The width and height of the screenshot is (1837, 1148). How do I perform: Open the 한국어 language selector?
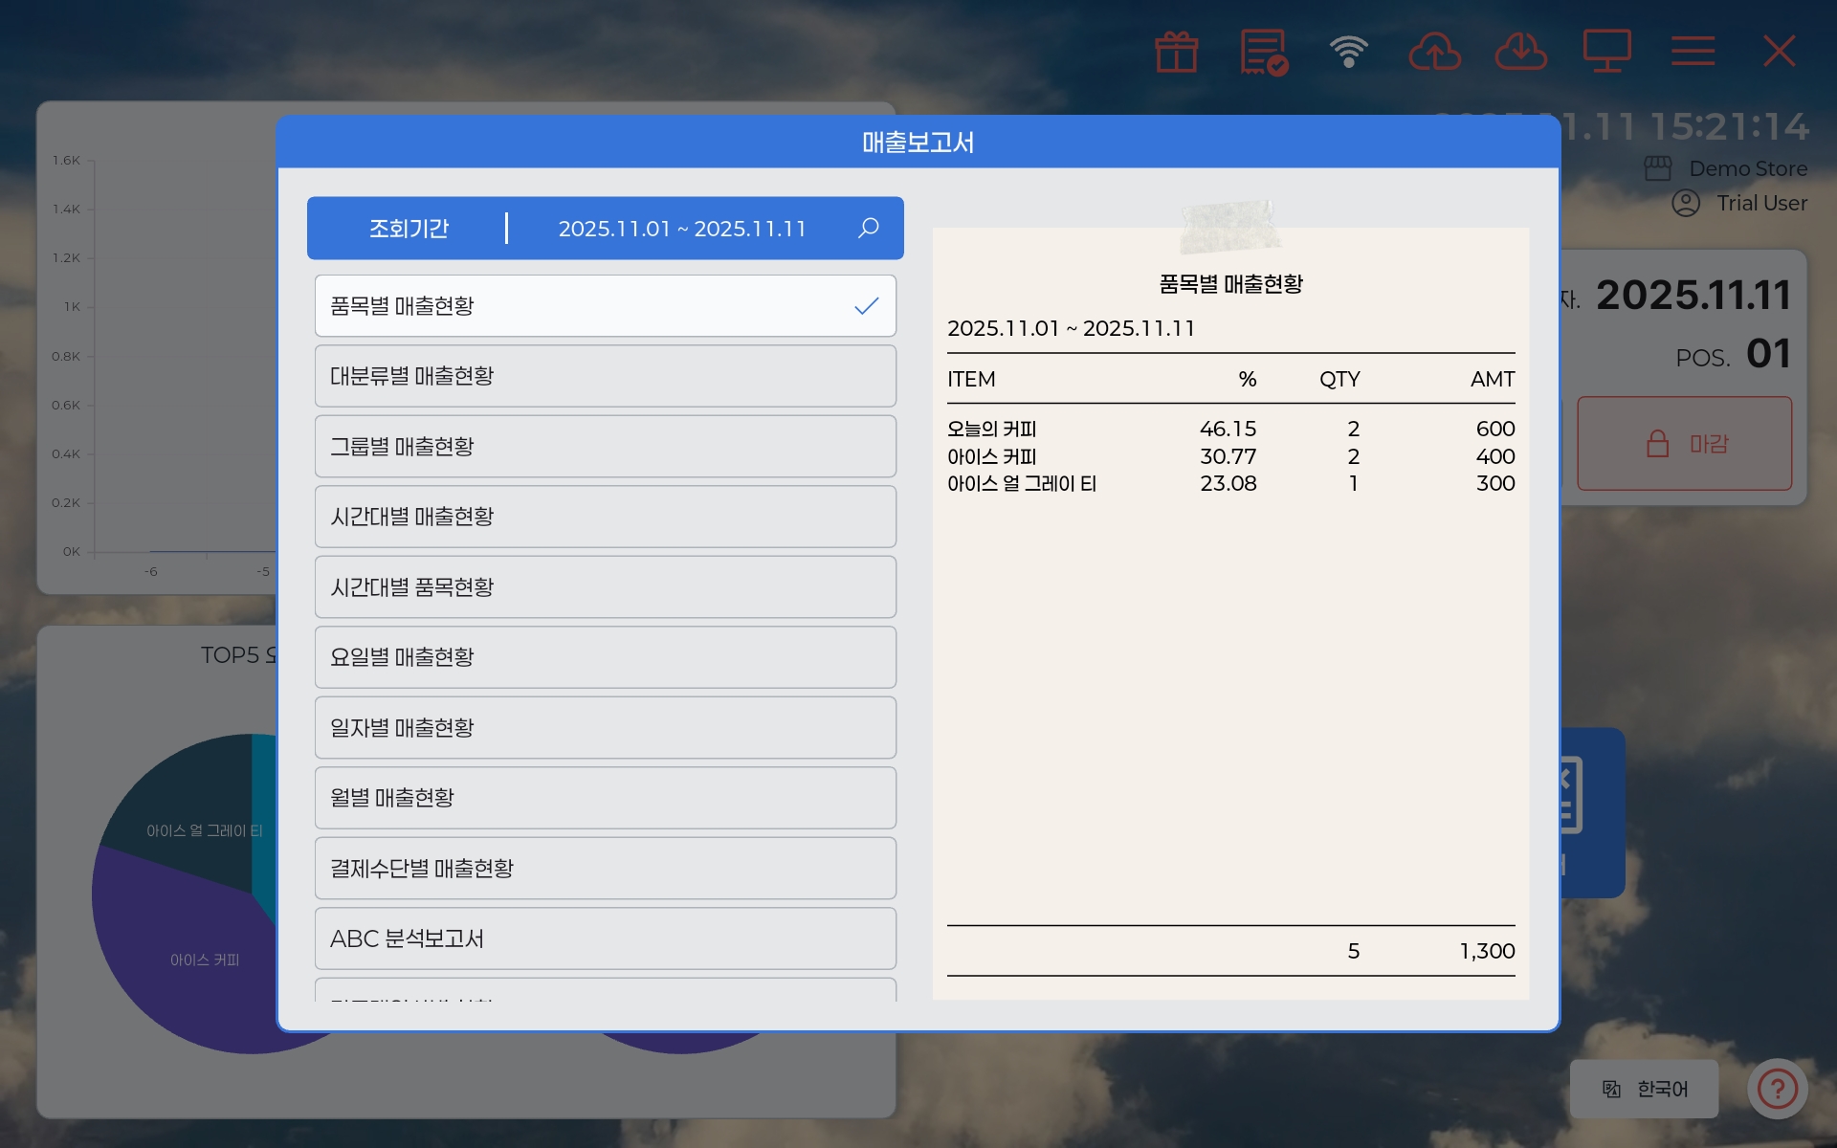click(x=1644, y=1089)
